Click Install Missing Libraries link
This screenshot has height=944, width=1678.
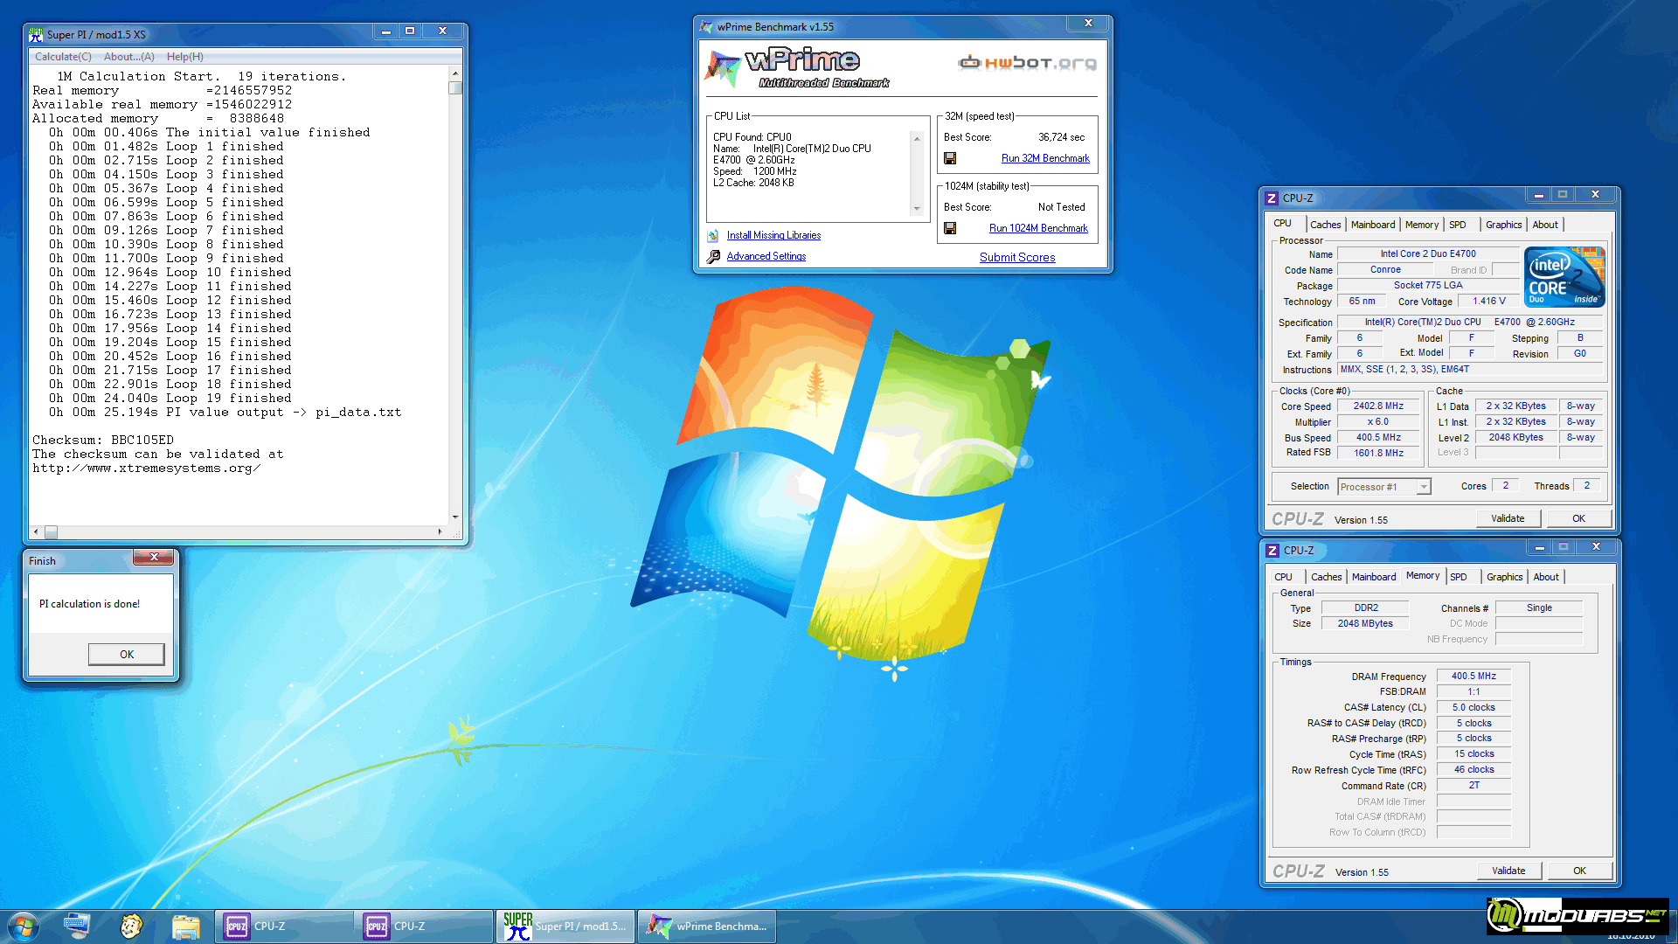click(x=773, y=235)
